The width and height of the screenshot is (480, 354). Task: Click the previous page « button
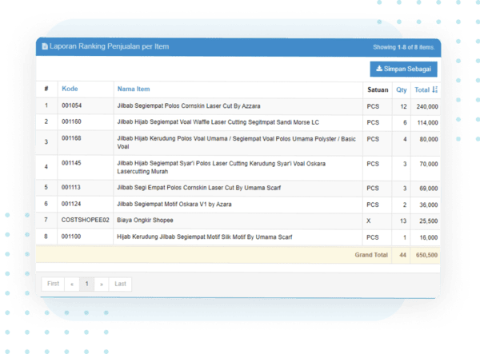tap(71, 284)
